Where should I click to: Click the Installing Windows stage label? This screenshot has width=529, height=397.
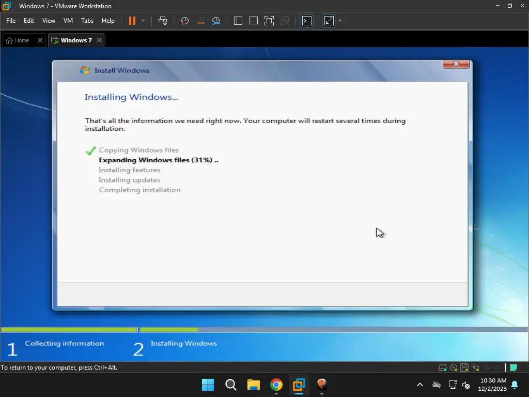pos(183,343)
